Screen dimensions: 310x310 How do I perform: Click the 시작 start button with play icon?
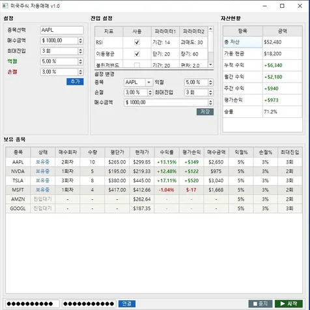point(289,303)
